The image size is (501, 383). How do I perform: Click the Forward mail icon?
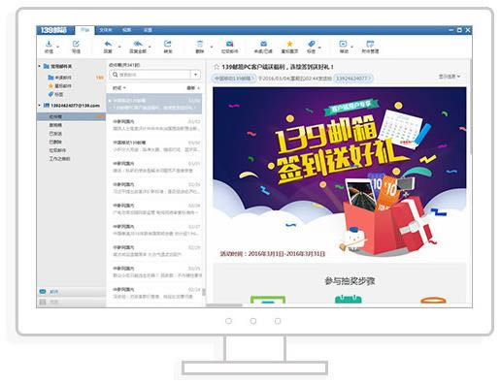(x=168, y=44)
